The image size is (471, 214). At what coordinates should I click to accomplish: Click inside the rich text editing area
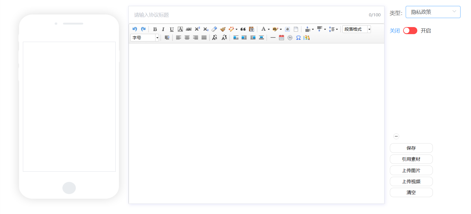[x=256, y=123]
